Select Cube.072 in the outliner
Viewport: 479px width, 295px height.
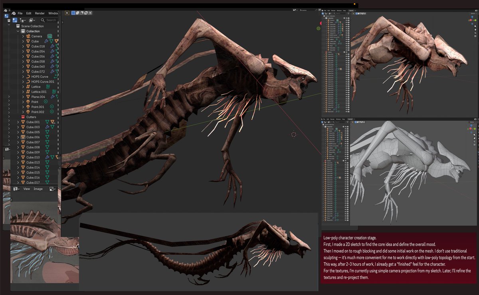pyautogui.click(x=38, y=72)
